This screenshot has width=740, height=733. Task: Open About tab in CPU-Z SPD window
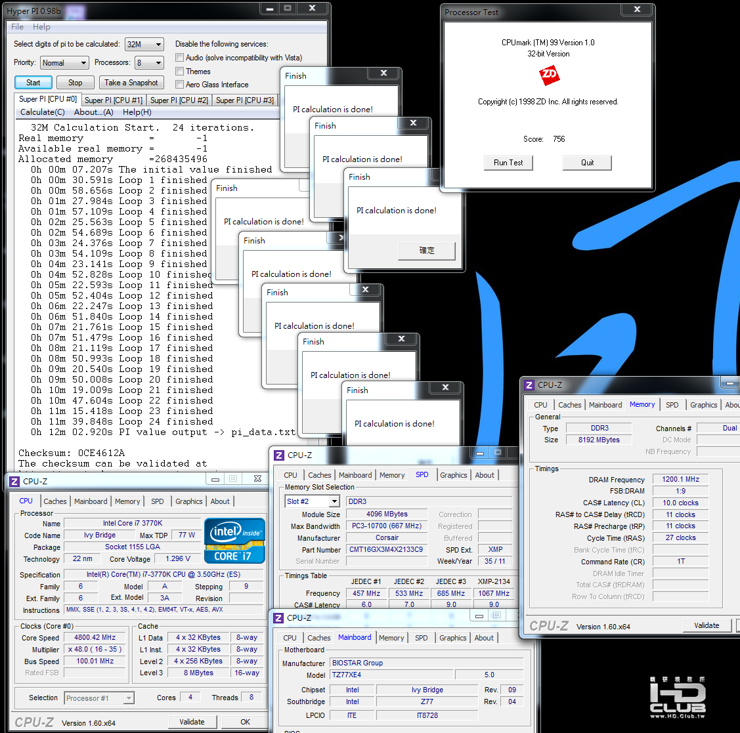(x=485, y=475)
